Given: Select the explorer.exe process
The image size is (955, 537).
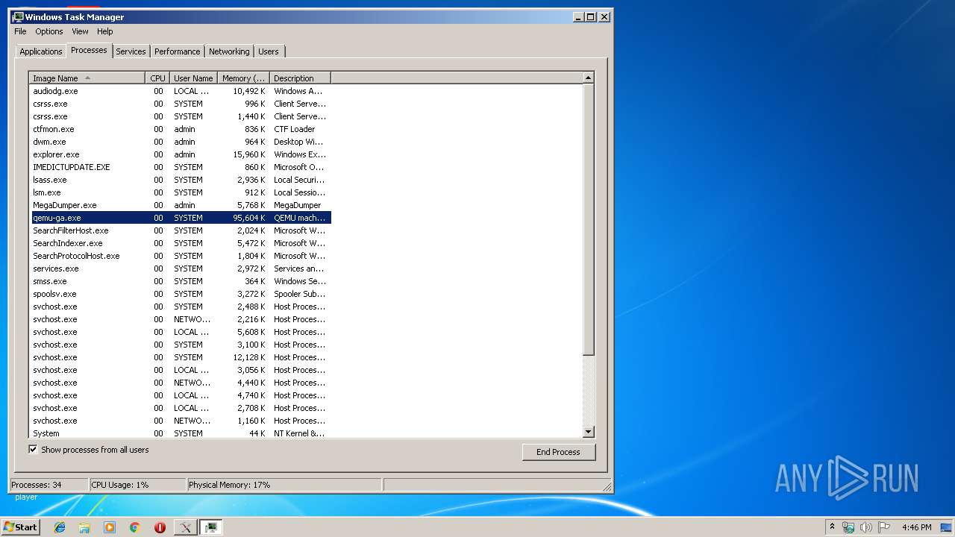Looking at the screenshot, I should (180, 154).
